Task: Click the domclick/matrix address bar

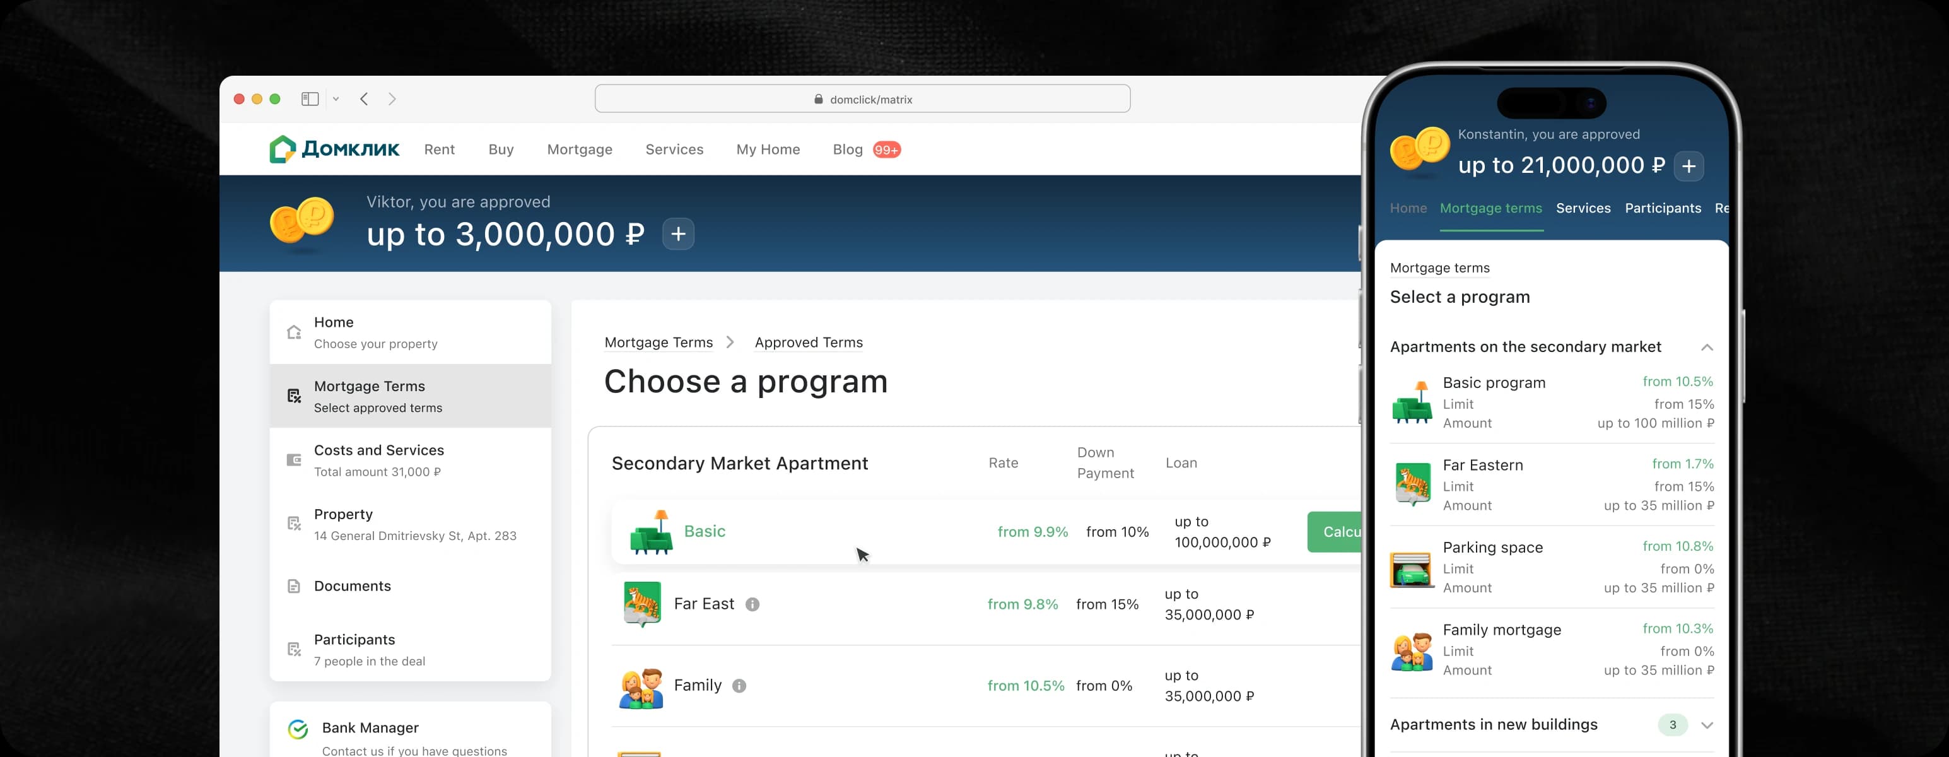Action: coord(862,99)
